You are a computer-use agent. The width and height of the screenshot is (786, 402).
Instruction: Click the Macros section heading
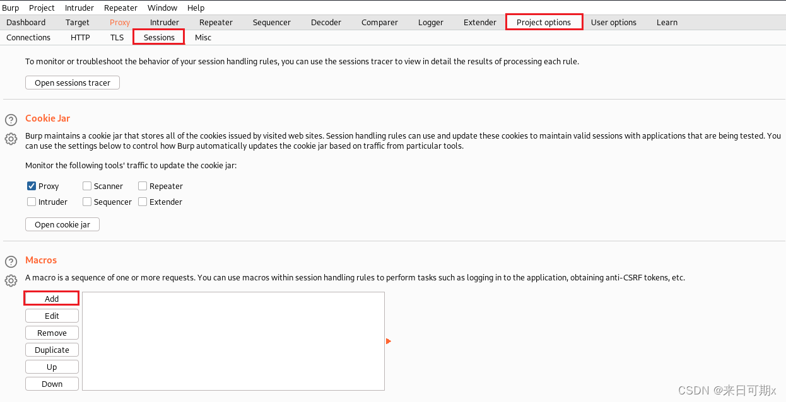pos(41,260)
